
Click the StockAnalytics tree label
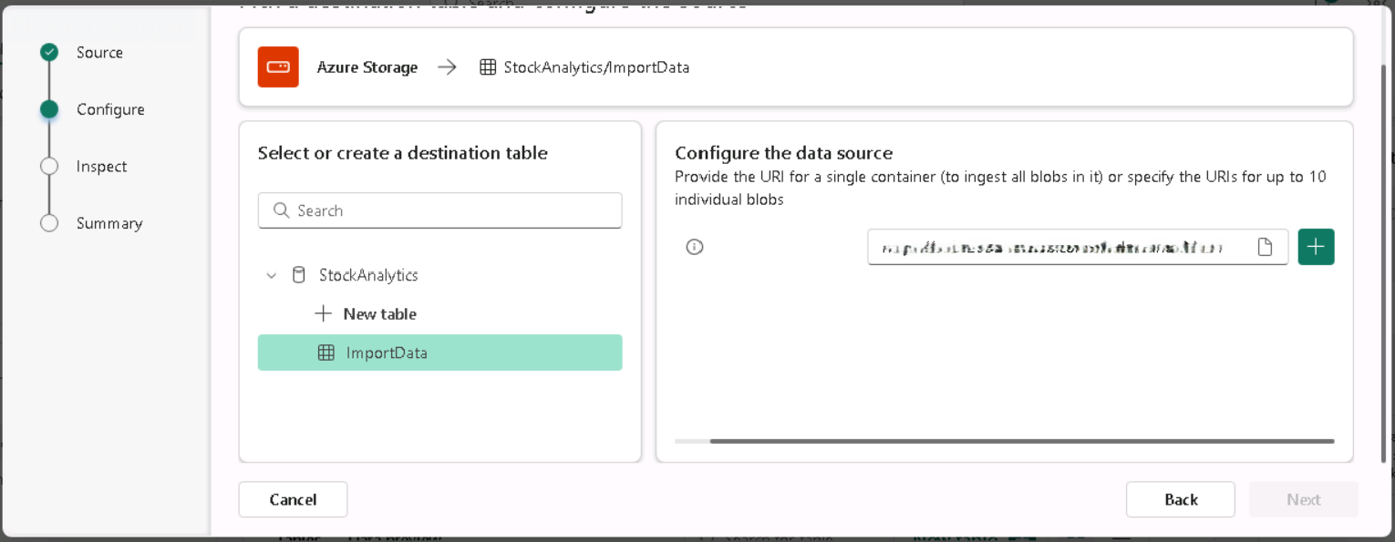[x=368, y=275]
